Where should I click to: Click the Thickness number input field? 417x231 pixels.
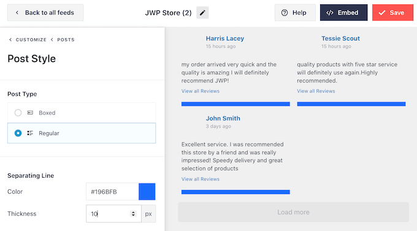click(113, 213)
